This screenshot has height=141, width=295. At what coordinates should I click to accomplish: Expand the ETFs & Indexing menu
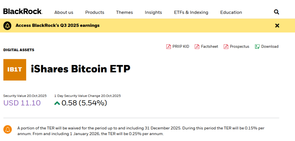191,12
